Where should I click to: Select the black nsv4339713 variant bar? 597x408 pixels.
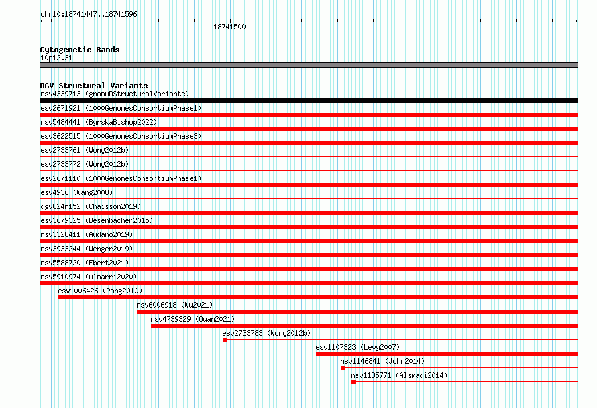[x=309, y=100]
